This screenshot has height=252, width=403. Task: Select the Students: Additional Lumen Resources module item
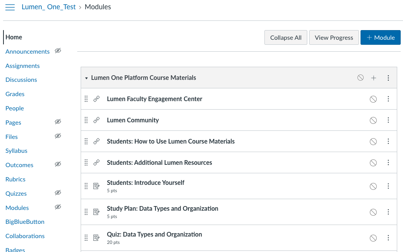(159, 162)
